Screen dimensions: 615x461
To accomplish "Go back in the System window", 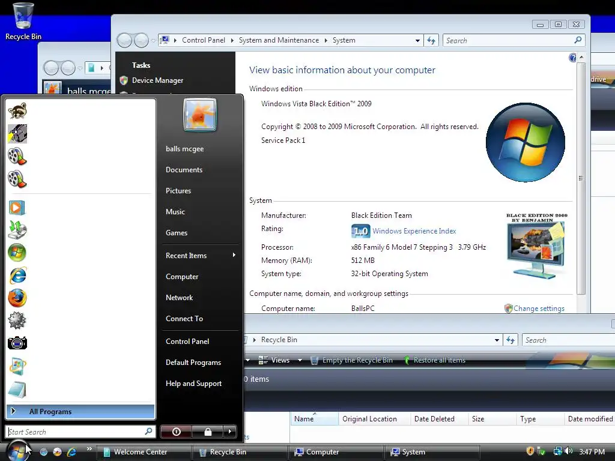I will click(x=124, y=40).
